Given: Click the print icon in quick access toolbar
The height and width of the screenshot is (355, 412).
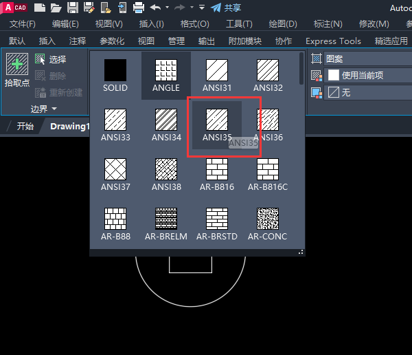Looking at the screenshot, I should (138, 8).
